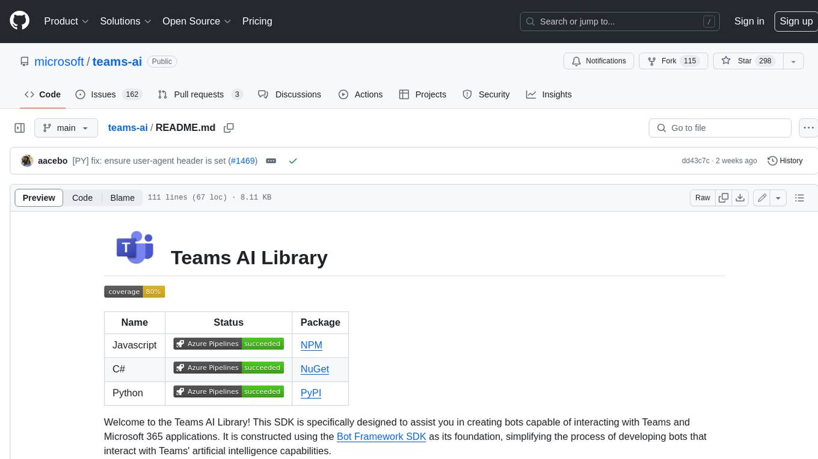Focus the Search or jump to field
The width and height of the screenshot is (818, 459).
pos(621,21)
